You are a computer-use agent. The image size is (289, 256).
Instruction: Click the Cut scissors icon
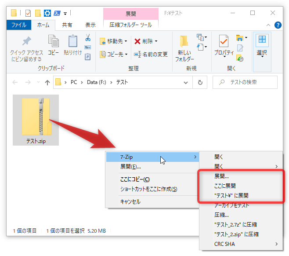tap(88, 37)
